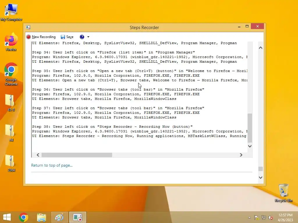Image resolution: width=298 pixels, height=223 pixels.
Task: Click the outer window scrollbar thumb
Action: [x=260, y=169]
